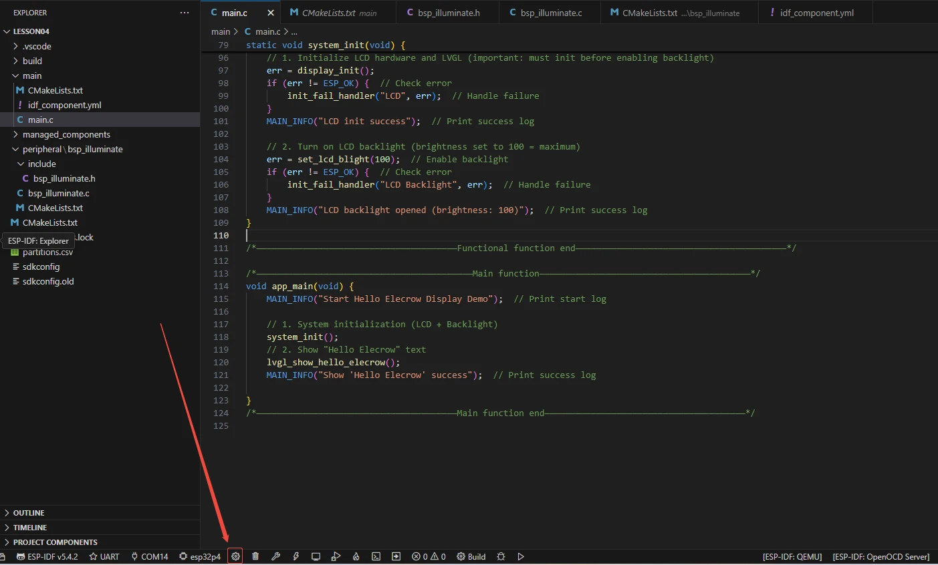The height and width of the screenshot is (565, 938).
Task: Click the debug bug icon in status bar
Action: coord(501,556)
